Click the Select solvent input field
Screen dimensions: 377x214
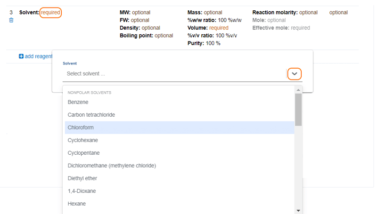tap(174, 74)
